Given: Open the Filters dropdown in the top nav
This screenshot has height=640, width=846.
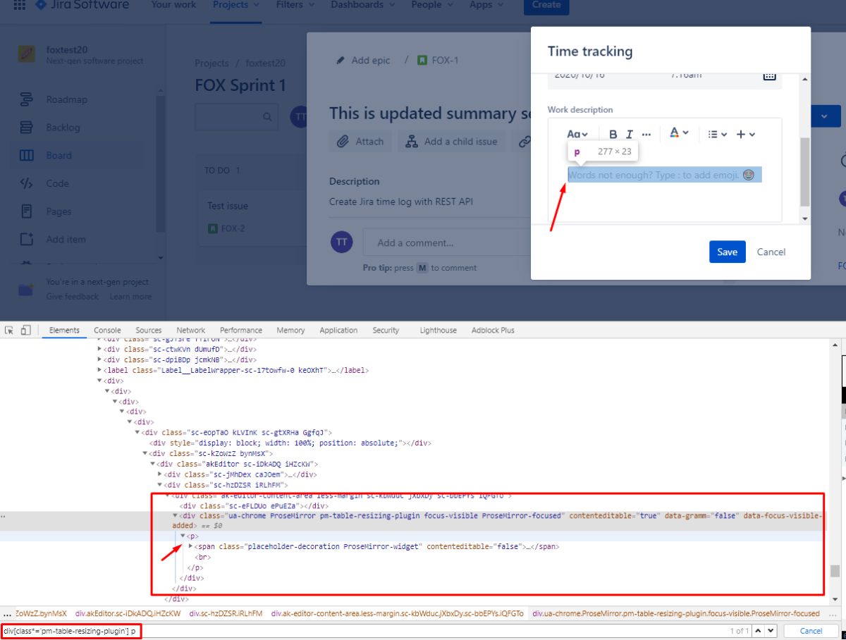Looking at the screenshot, I should click(x=295, y=5).
